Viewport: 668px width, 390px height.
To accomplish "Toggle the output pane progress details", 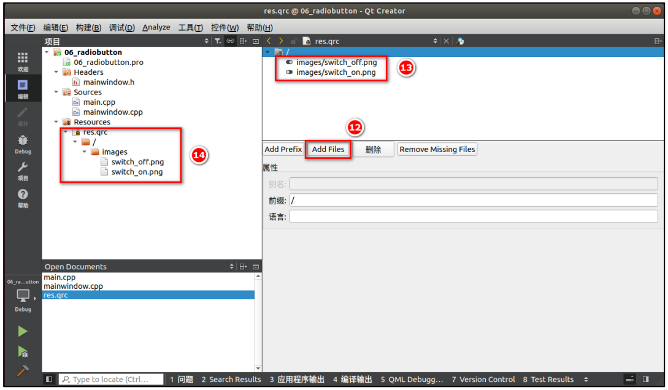I will click(x=629, y=379).
